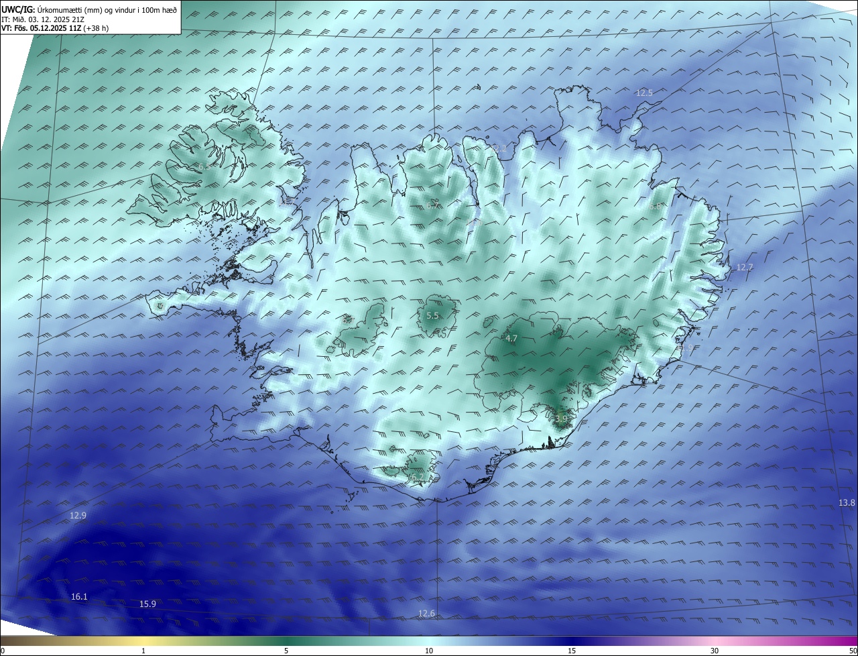
Task: Click the valid time line 'VT: Fös. 05.12.2025 11Z (+38 h)'
Action: (x=56, y=28)
